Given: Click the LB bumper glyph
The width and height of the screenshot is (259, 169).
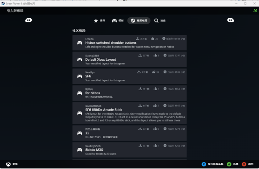Looking at the screenshot, I should pyautogui.click(x=29, y=20).
